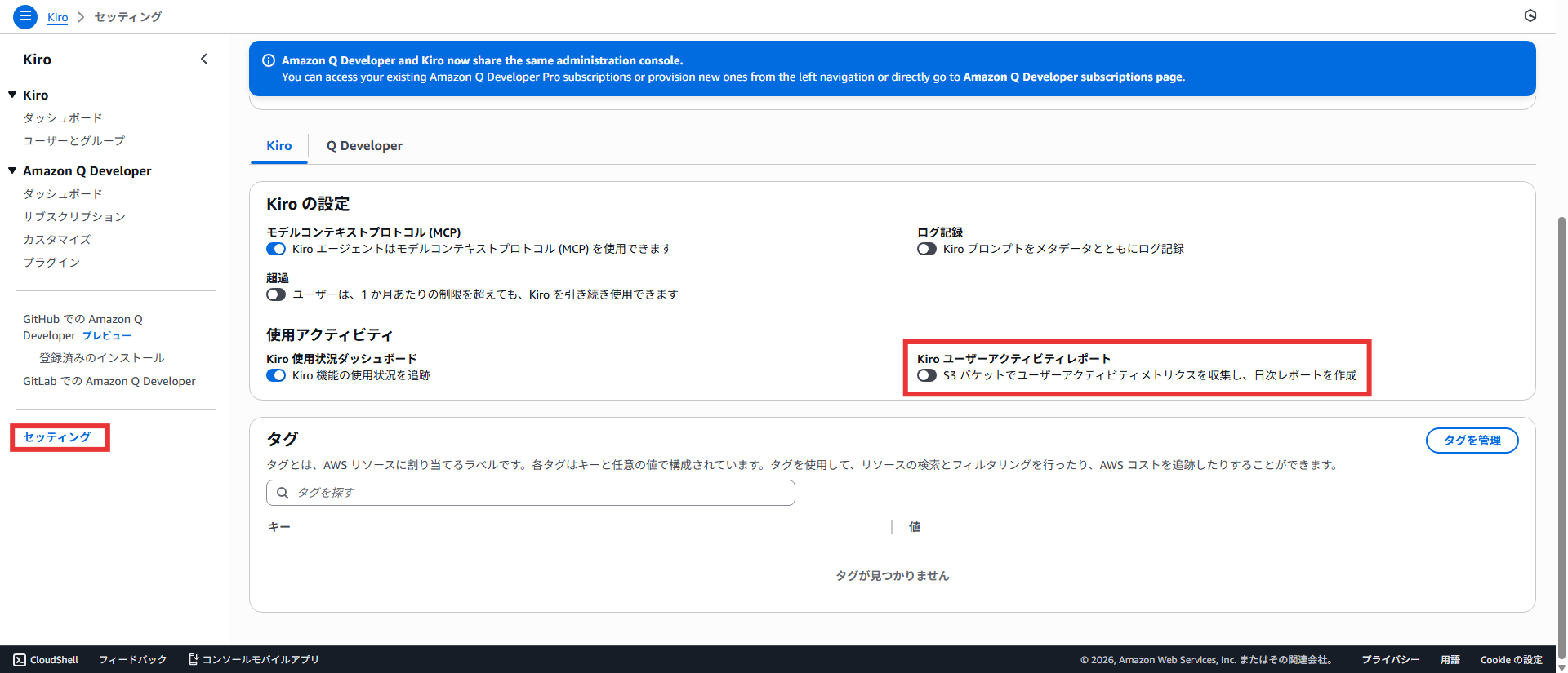Open 登録済みのインストール in sidebar

point(102,358)
